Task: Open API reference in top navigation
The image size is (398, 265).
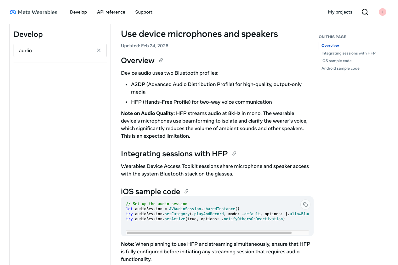Action: pyautogui.click(x=111, y=12)
